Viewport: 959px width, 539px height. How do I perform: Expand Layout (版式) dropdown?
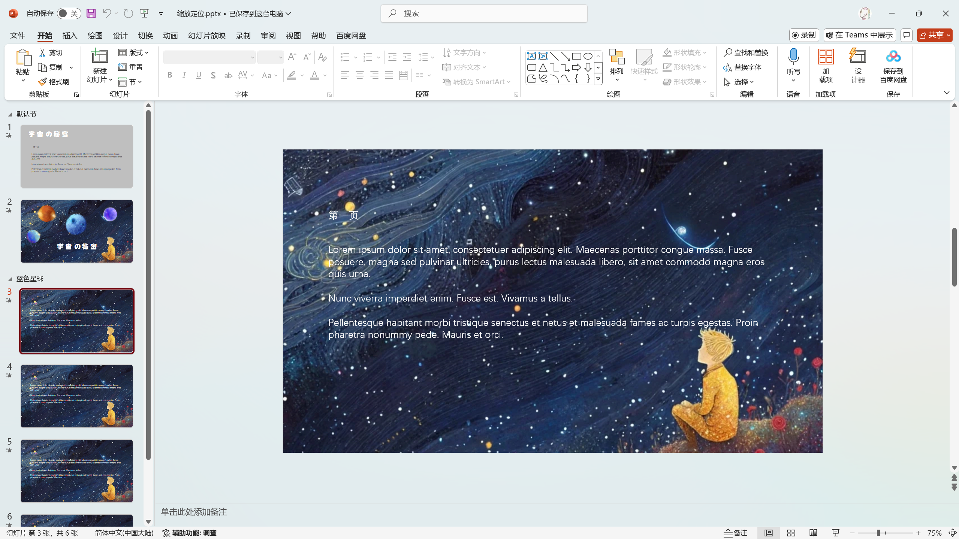(134, 52)
